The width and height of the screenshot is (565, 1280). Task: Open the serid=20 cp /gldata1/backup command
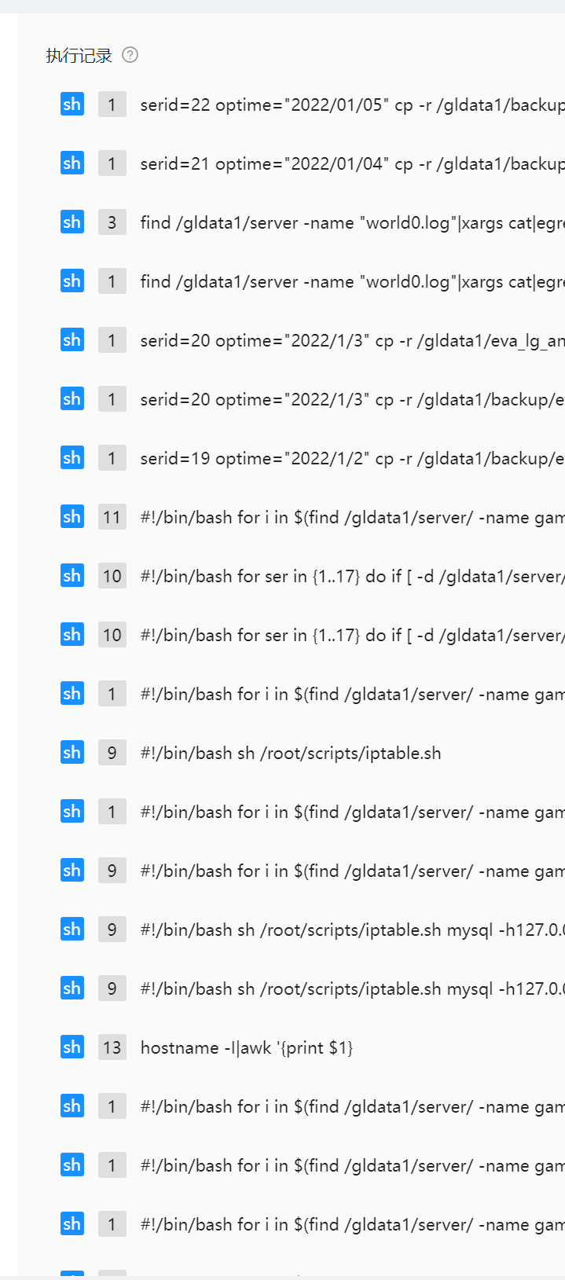(352, 400)
